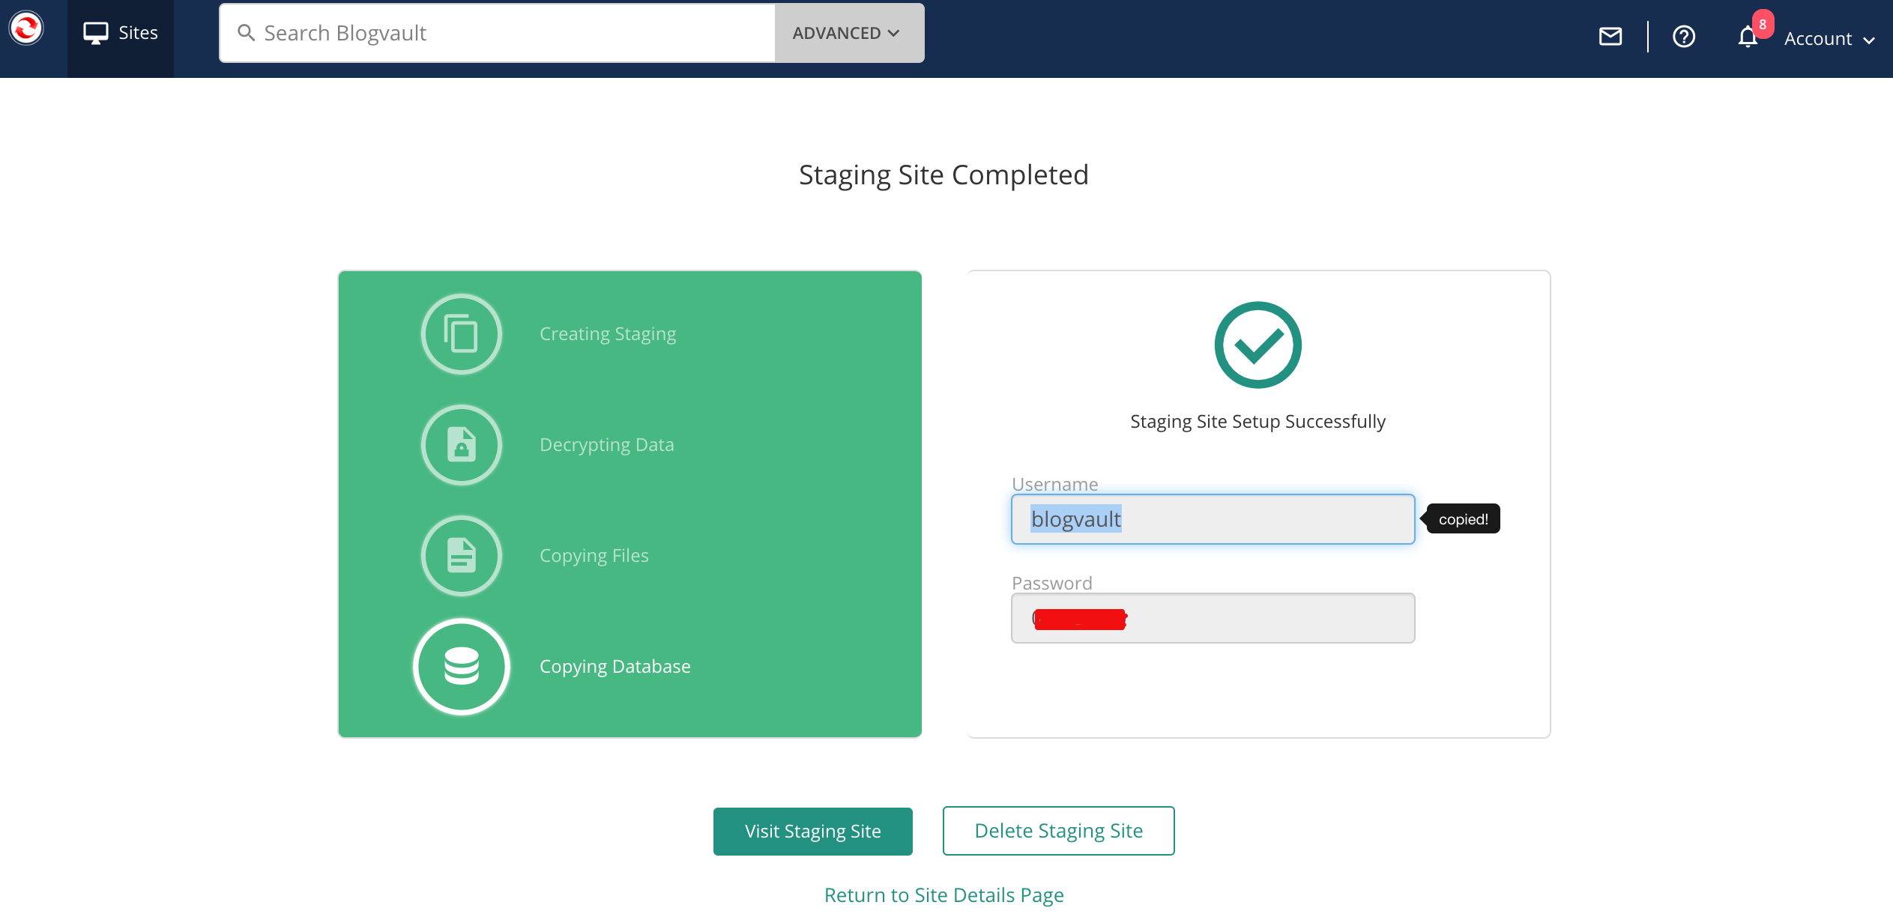
Task: Click the Creating Staging copy icon
Action: click(x=461, y=334)
